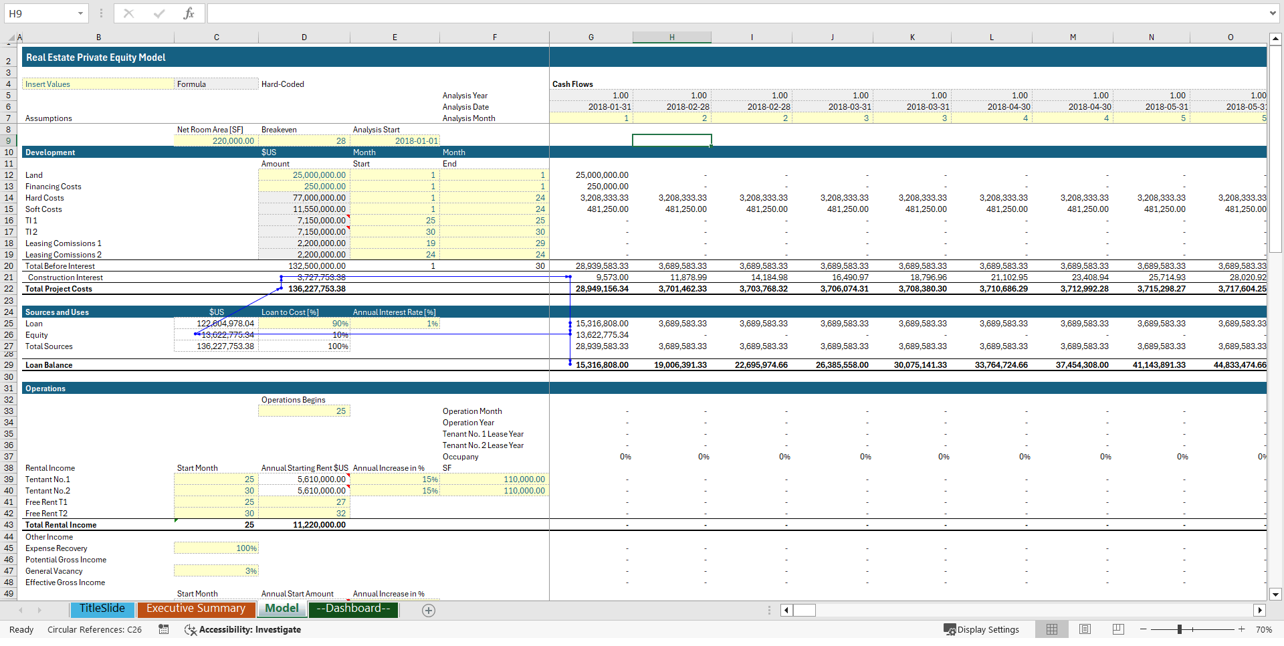
Task: Expand the formula bar with its chevron
Action: pos(1273,13)
